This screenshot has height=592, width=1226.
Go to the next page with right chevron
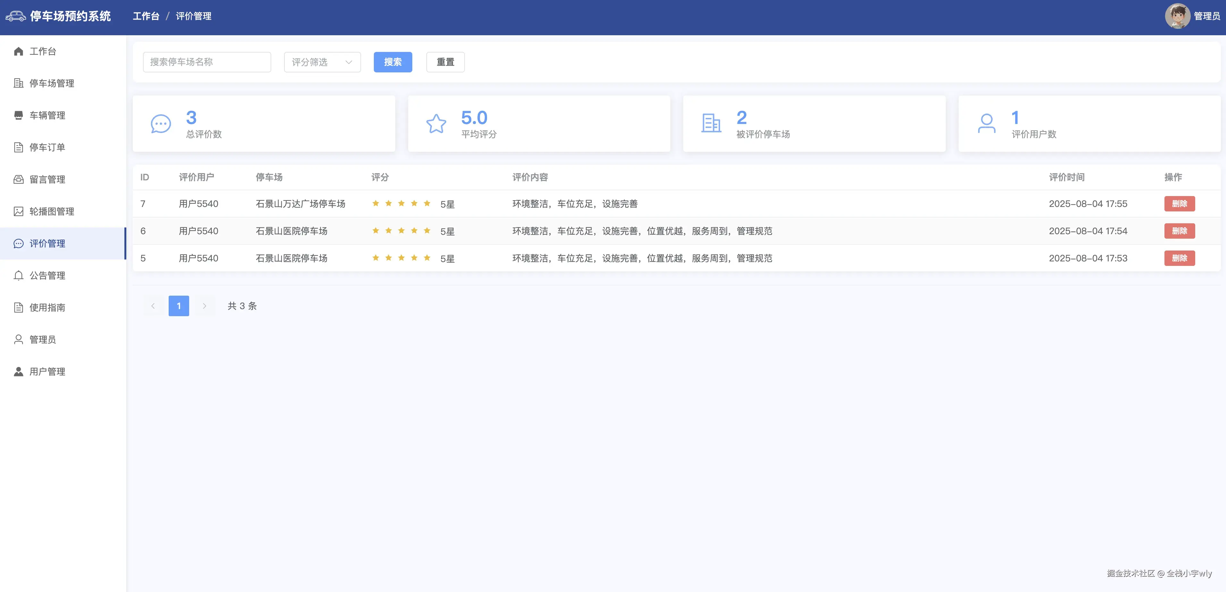[x=205, y=306]
